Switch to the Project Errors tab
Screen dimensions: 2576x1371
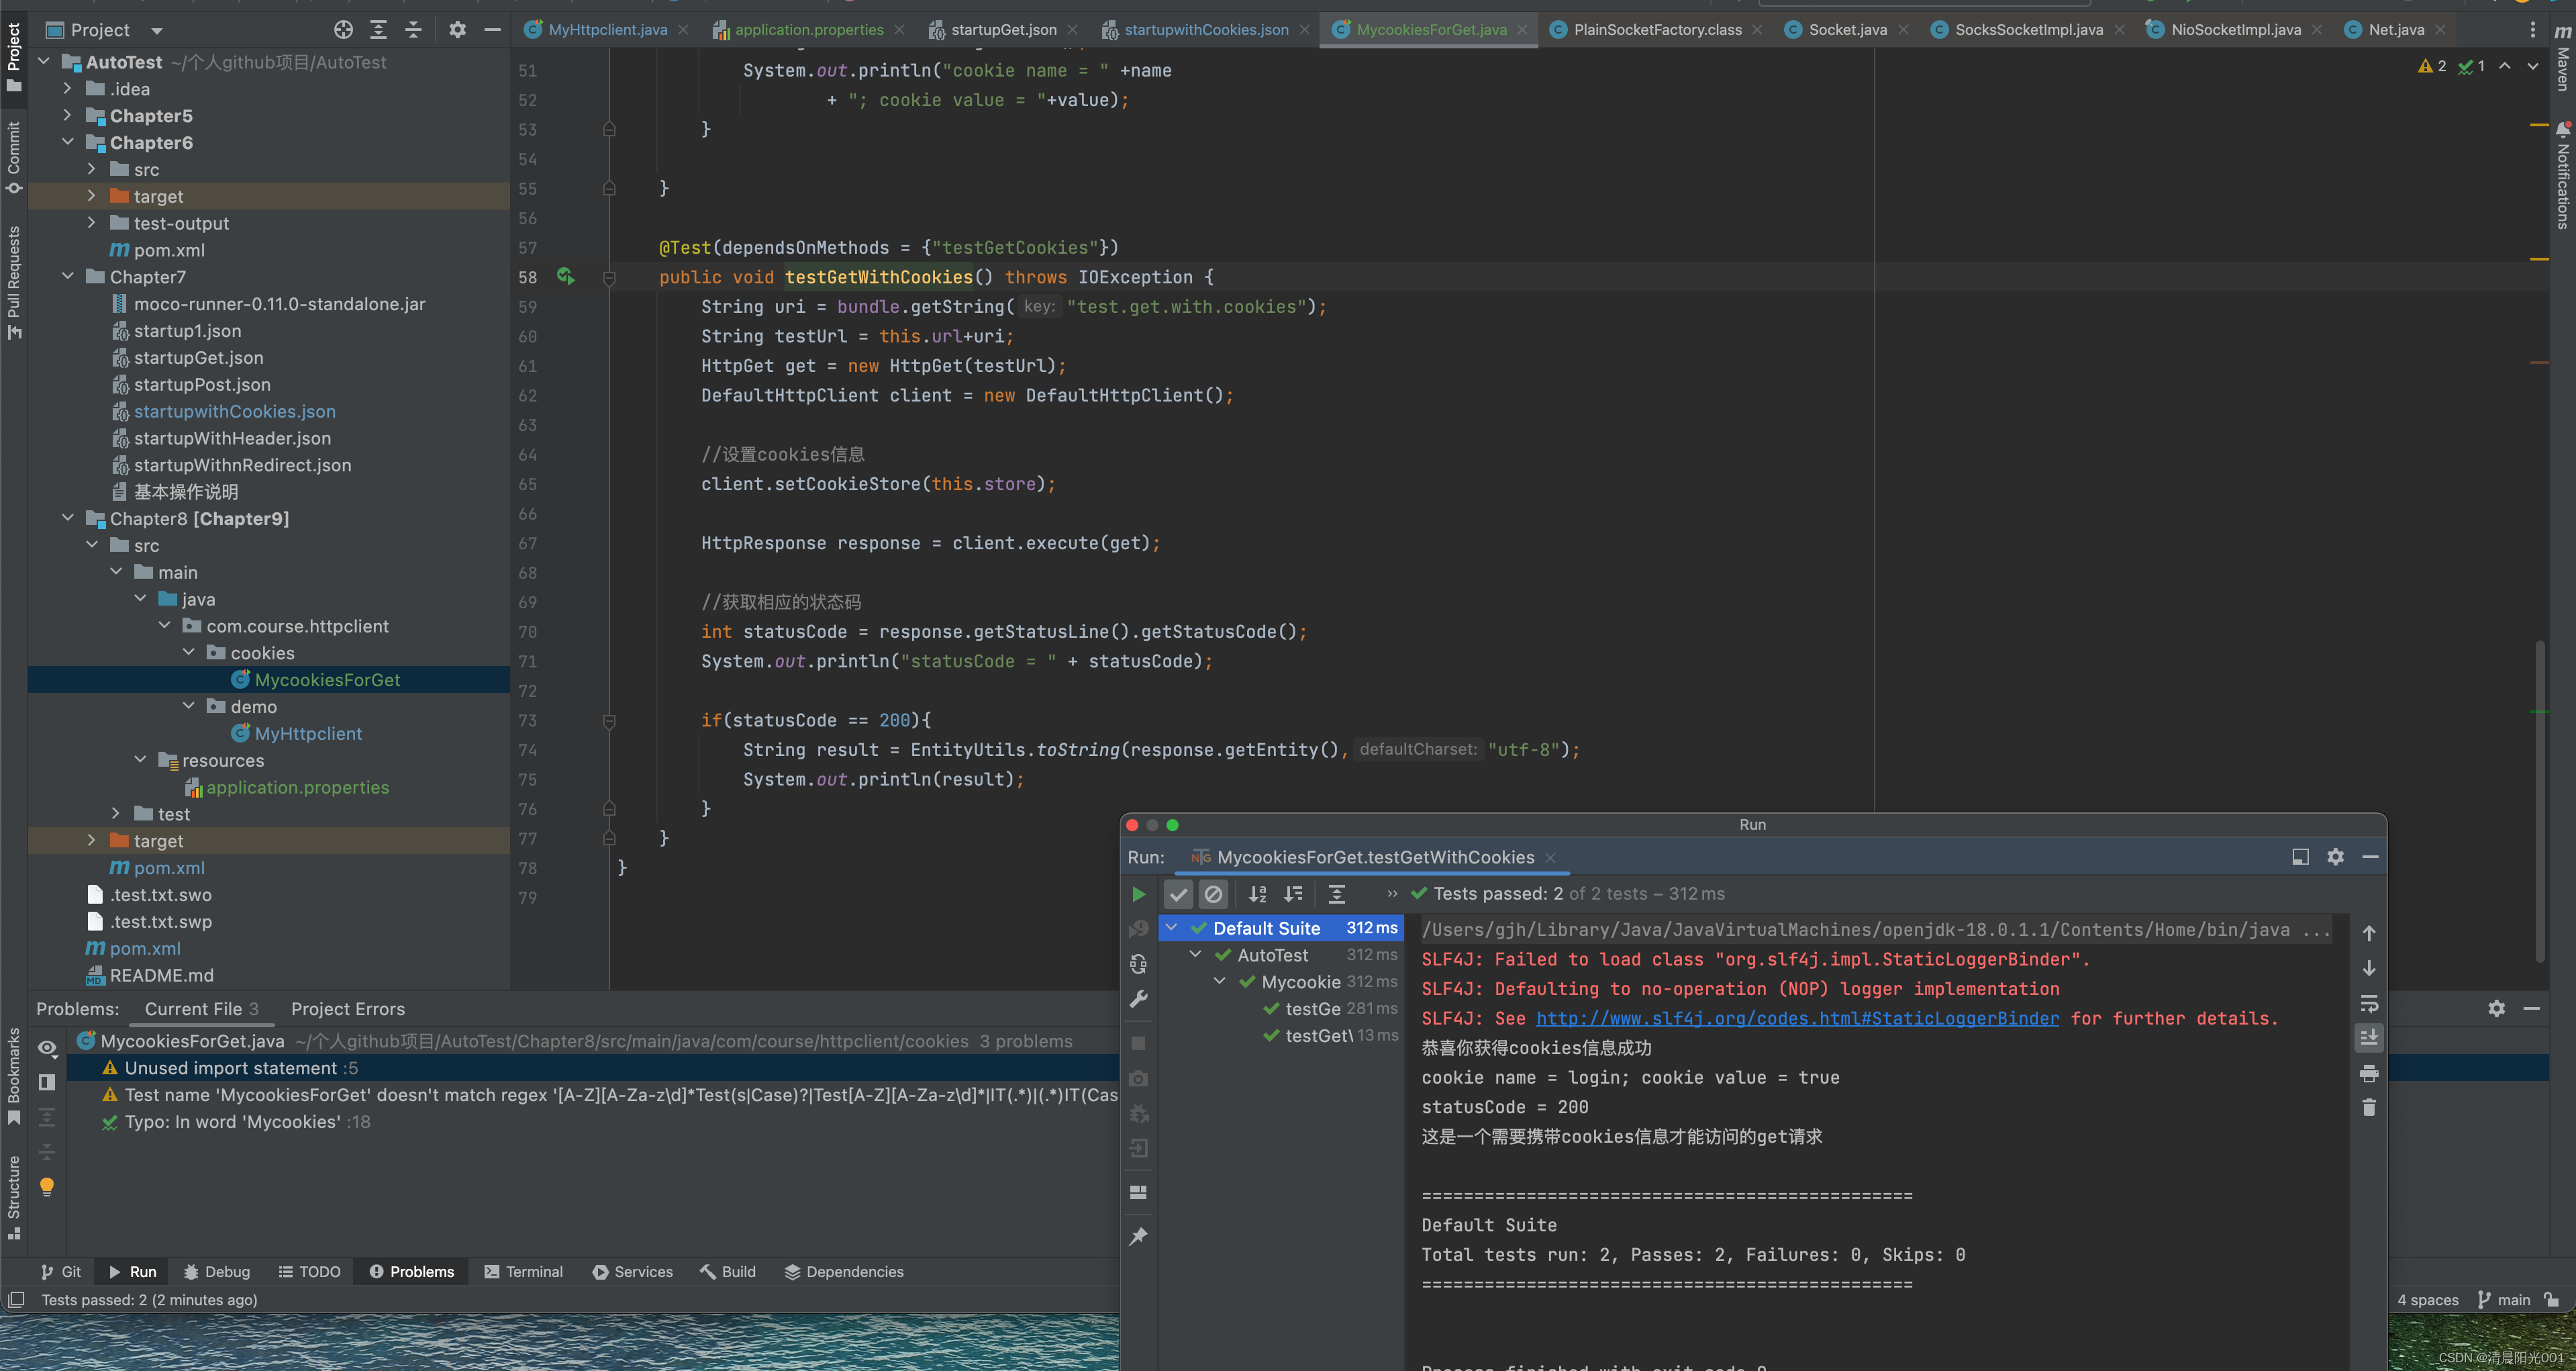coord(347,1009)
